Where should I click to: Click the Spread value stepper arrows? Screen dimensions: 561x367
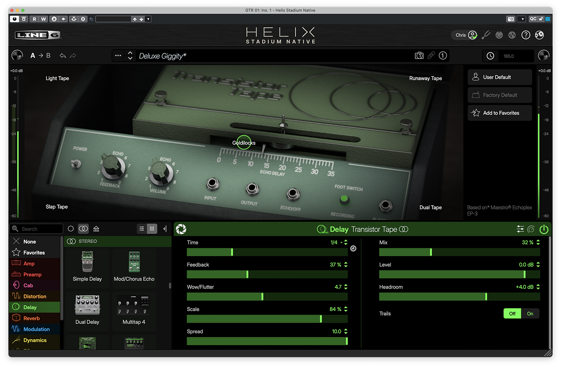point(346,331)
